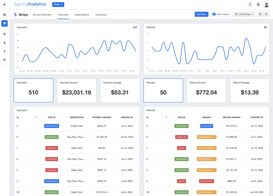
Task: Click refund amount $1,576.30
Action: 232,148
